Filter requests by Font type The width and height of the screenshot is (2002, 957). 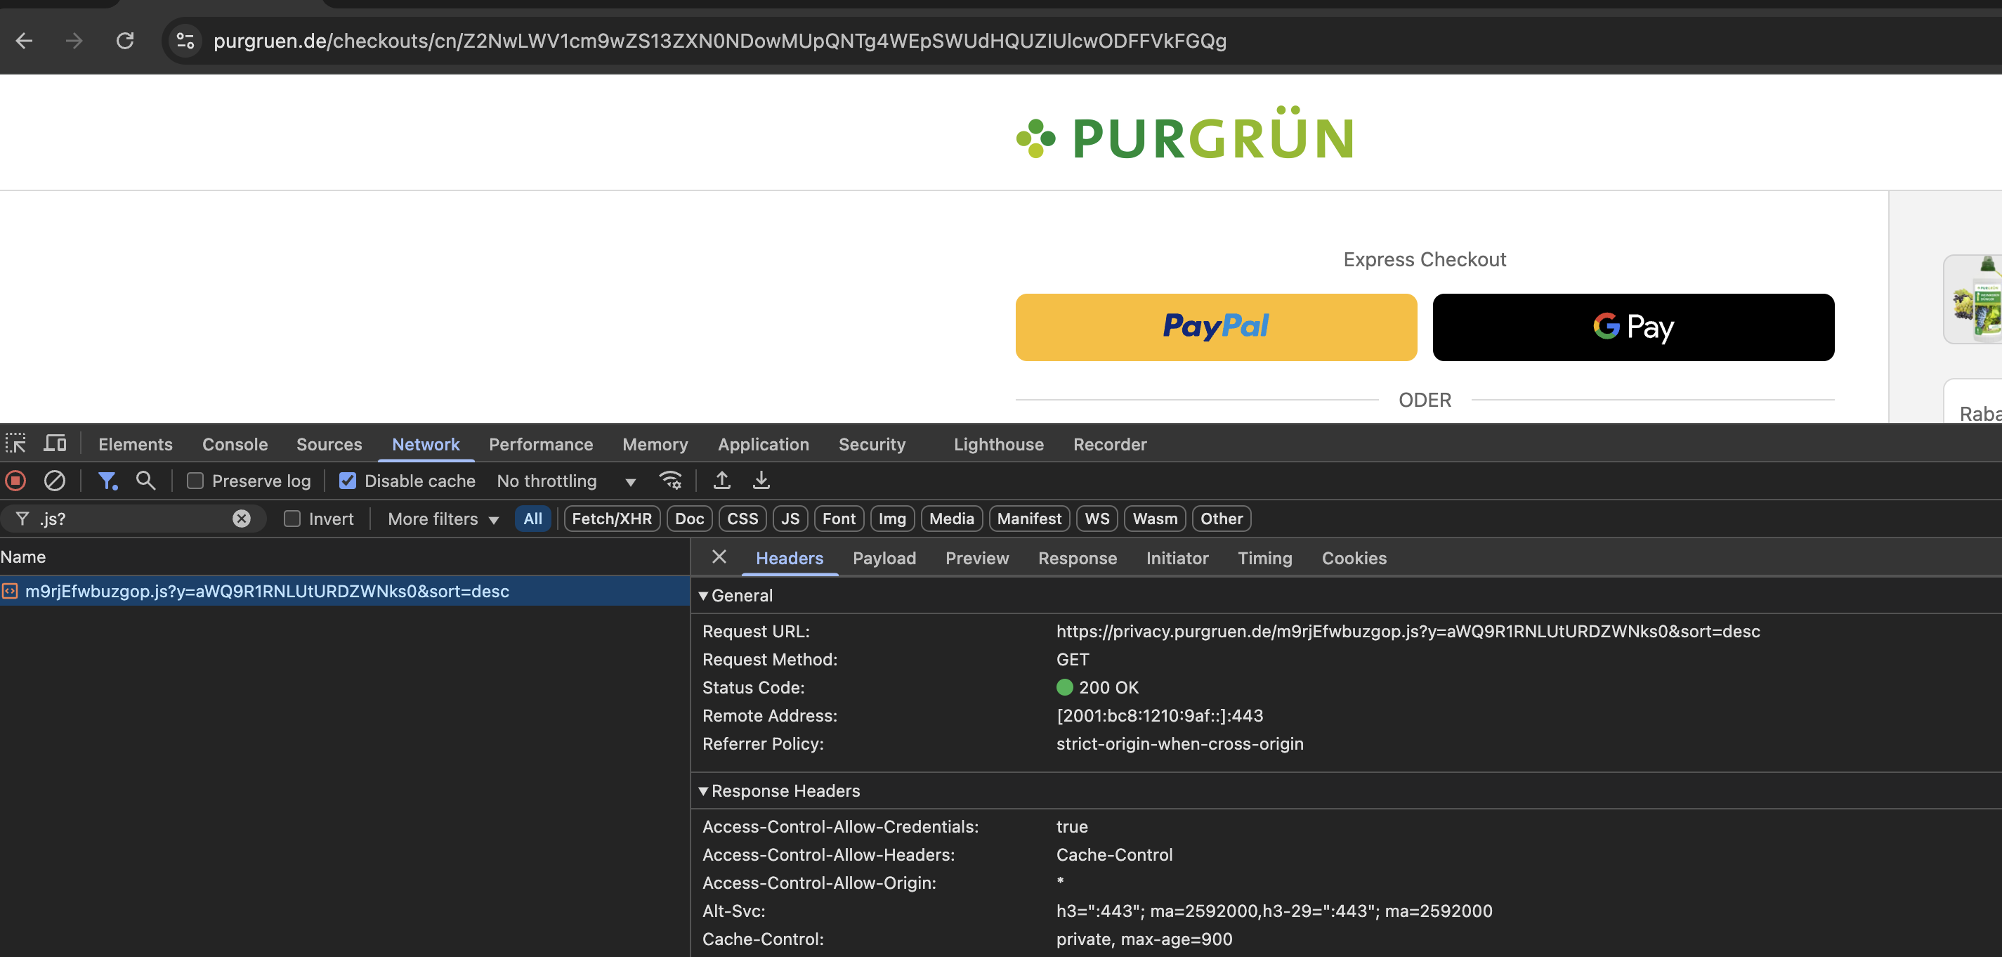coord(839,519)
